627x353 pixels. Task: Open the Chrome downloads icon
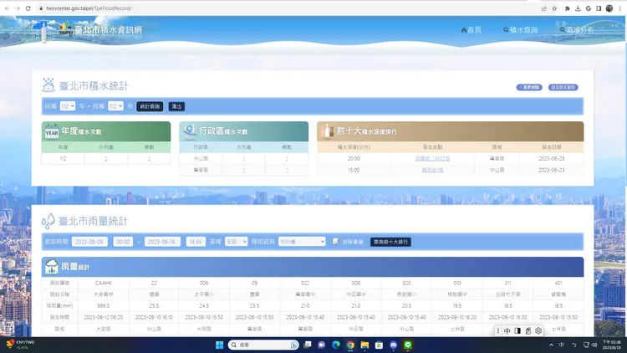[578, 8]
